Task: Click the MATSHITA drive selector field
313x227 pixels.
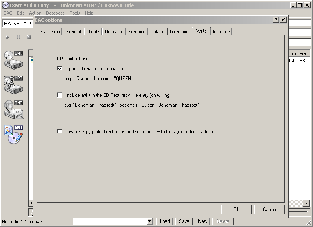Action: click(x=18, y=24)
